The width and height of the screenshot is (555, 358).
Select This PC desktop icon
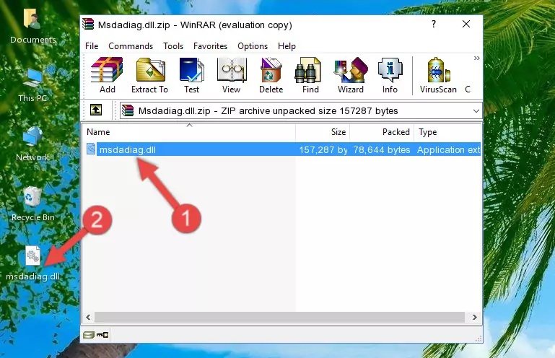click(x=32, y=85)
